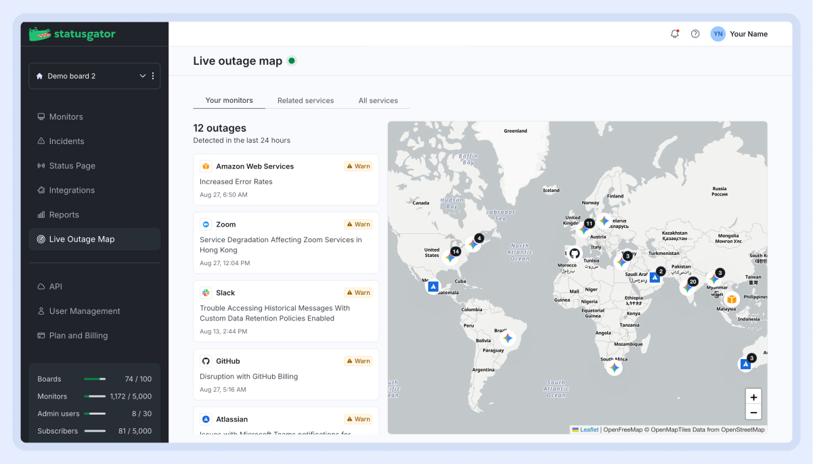The image size is (813, 464).
Task: Click the map cluster marker with 4
Action: click(x=475, y=243)
